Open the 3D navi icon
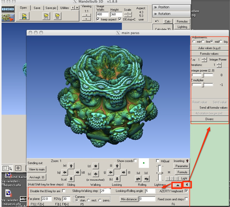This screenshot has width=230, height=207. 8,17
